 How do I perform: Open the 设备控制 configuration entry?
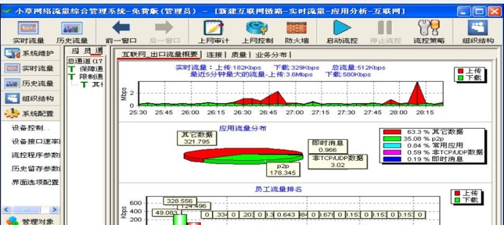[31, 128]
